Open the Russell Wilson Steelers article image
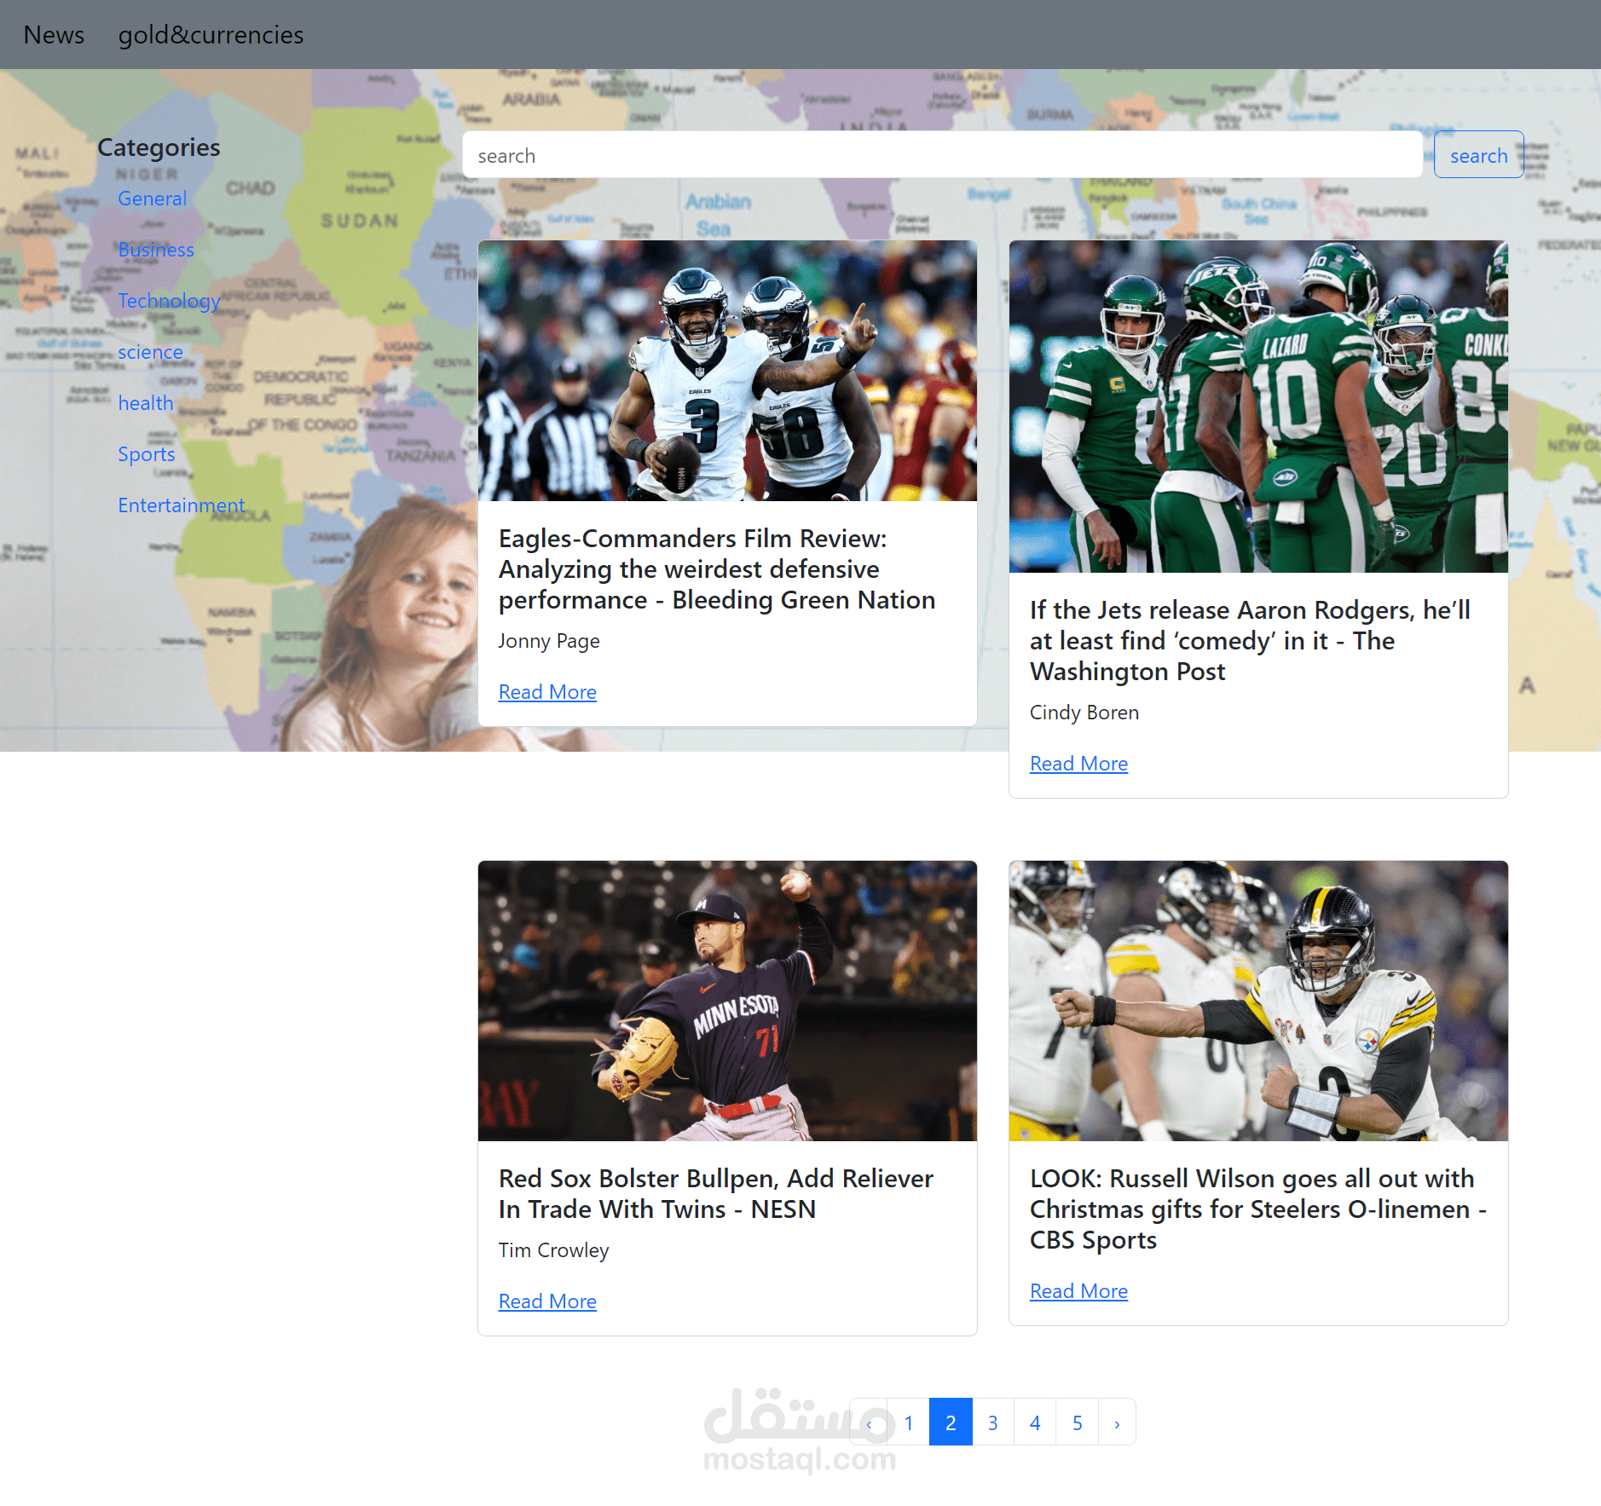Image resolution: width=1601 pixels, height=1506 pixels. click(1258, 1001)
